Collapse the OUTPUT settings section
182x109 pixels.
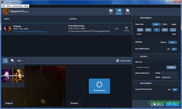136,57
